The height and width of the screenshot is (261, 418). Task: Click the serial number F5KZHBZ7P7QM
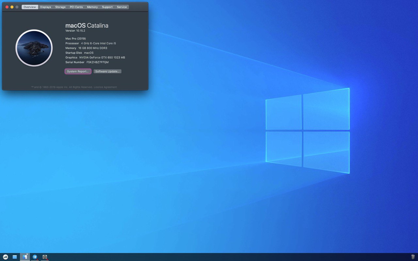(x=98, y=62)
